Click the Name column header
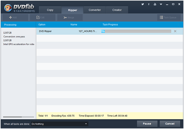This screenshot has height=129, width=184. click(x=85, y=25)
